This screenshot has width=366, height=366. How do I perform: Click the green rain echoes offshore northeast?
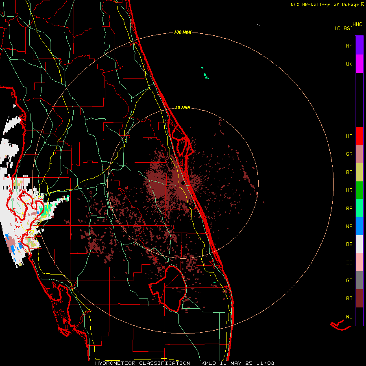(205, 74)
